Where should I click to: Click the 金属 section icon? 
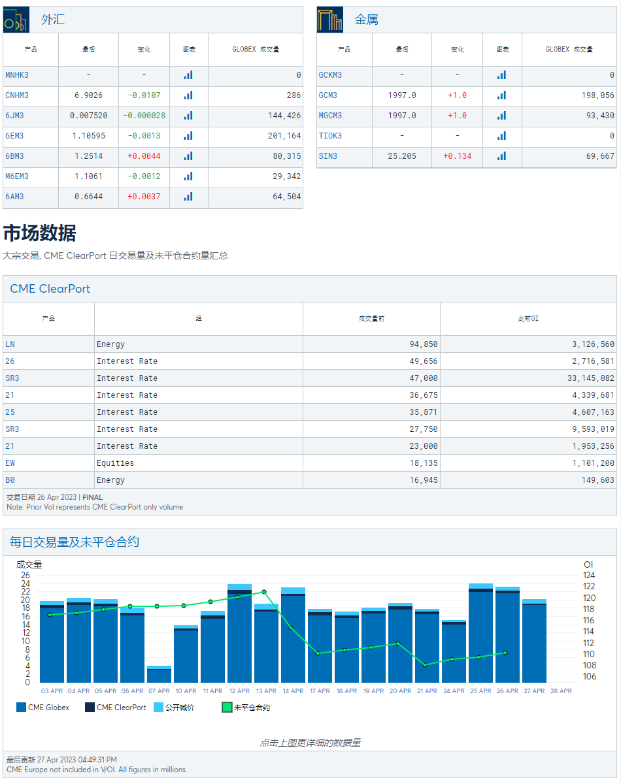[x=330, y=20]
